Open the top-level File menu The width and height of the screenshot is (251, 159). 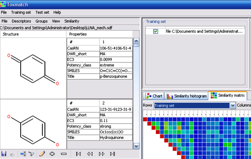[x=4, y=12]
